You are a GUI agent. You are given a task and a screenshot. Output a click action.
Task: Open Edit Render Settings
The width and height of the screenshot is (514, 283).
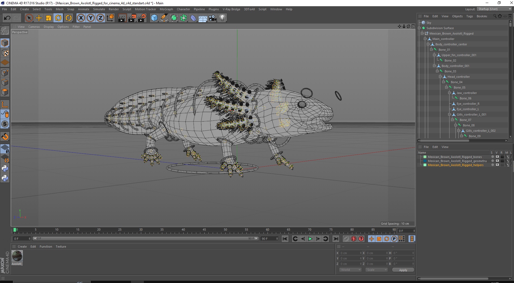tap(142, 18)
